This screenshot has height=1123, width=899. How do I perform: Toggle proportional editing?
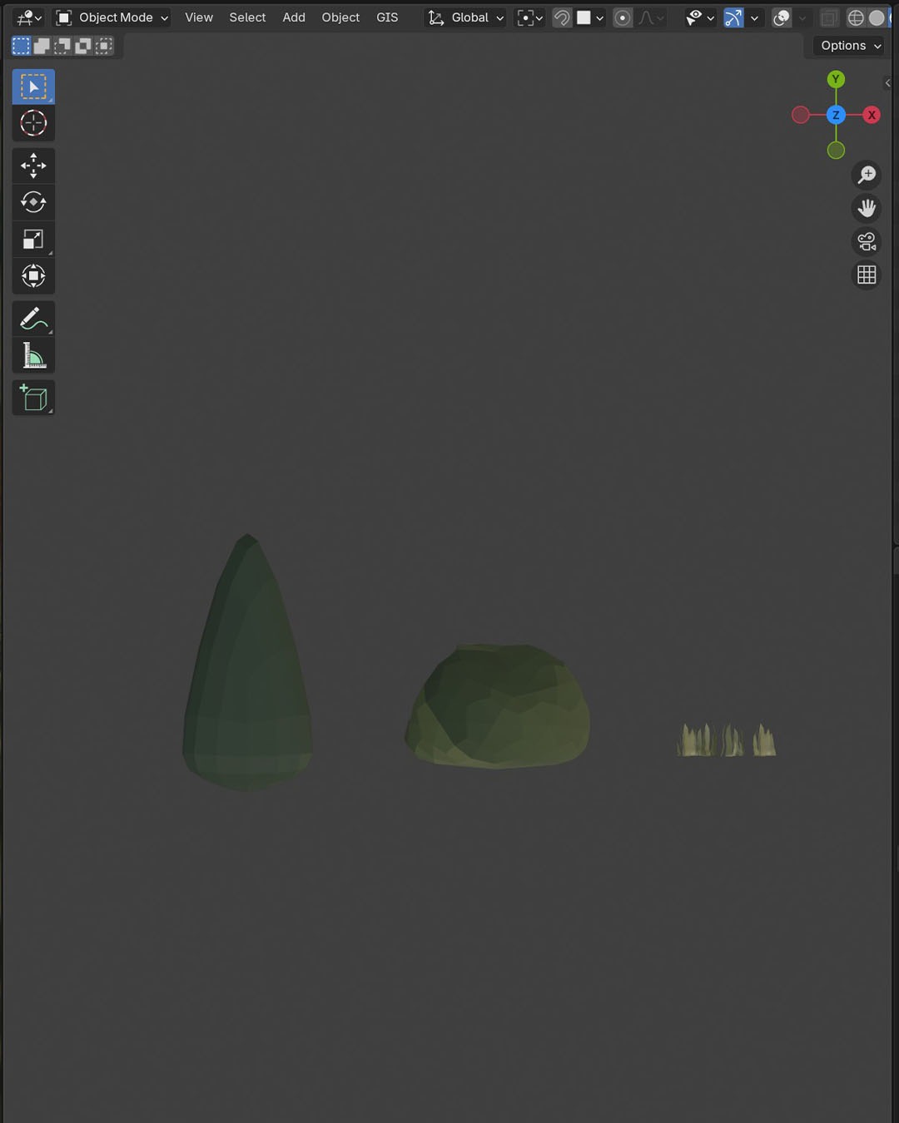[x=623, y=17]
